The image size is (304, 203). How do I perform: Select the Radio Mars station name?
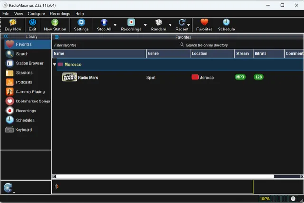click(88, 78)
